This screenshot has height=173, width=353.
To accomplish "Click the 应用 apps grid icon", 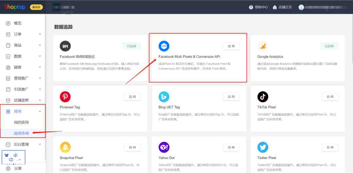I will tap(8, 111).
